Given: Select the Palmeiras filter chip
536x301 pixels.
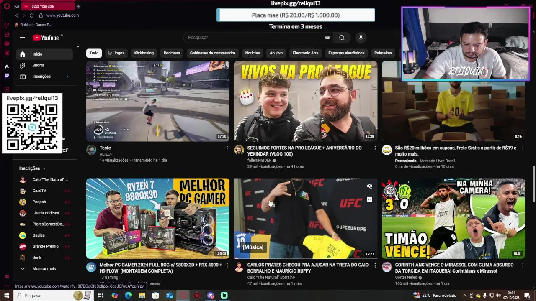Looking at the screenshot, I should coord(383,53).
